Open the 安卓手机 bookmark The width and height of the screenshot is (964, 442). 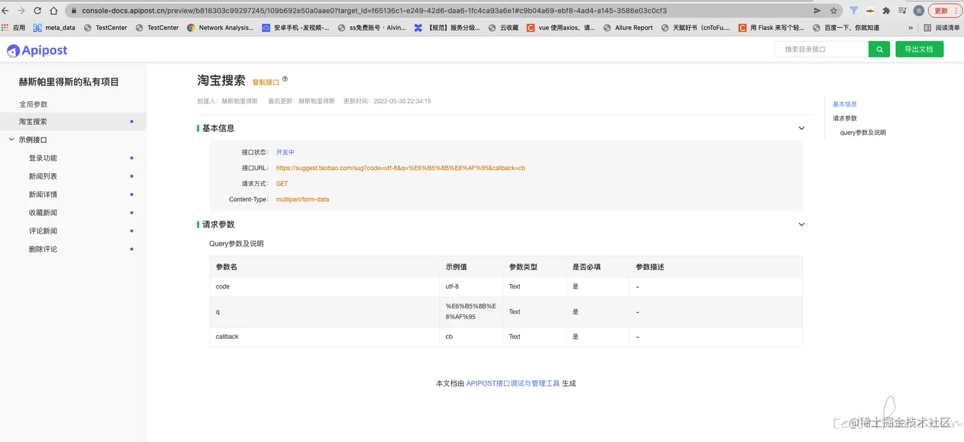point(296,27)
